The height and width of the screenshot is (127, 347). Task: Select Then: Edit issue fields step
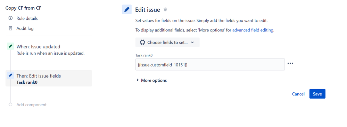click(49, 78)
